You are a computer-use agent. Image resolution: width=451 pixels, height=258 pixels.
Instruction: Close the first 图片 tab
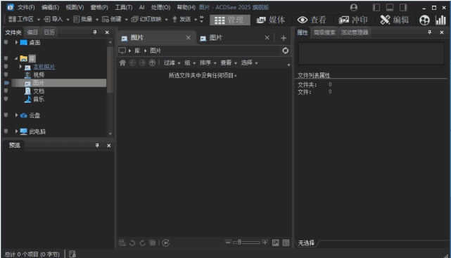(x=188, y=38)
